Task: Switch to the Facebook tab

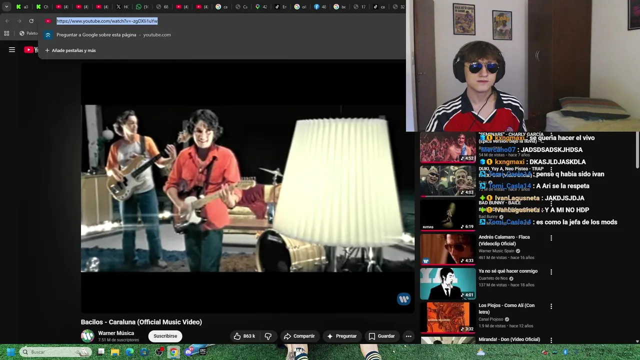Action: (320, 6)
